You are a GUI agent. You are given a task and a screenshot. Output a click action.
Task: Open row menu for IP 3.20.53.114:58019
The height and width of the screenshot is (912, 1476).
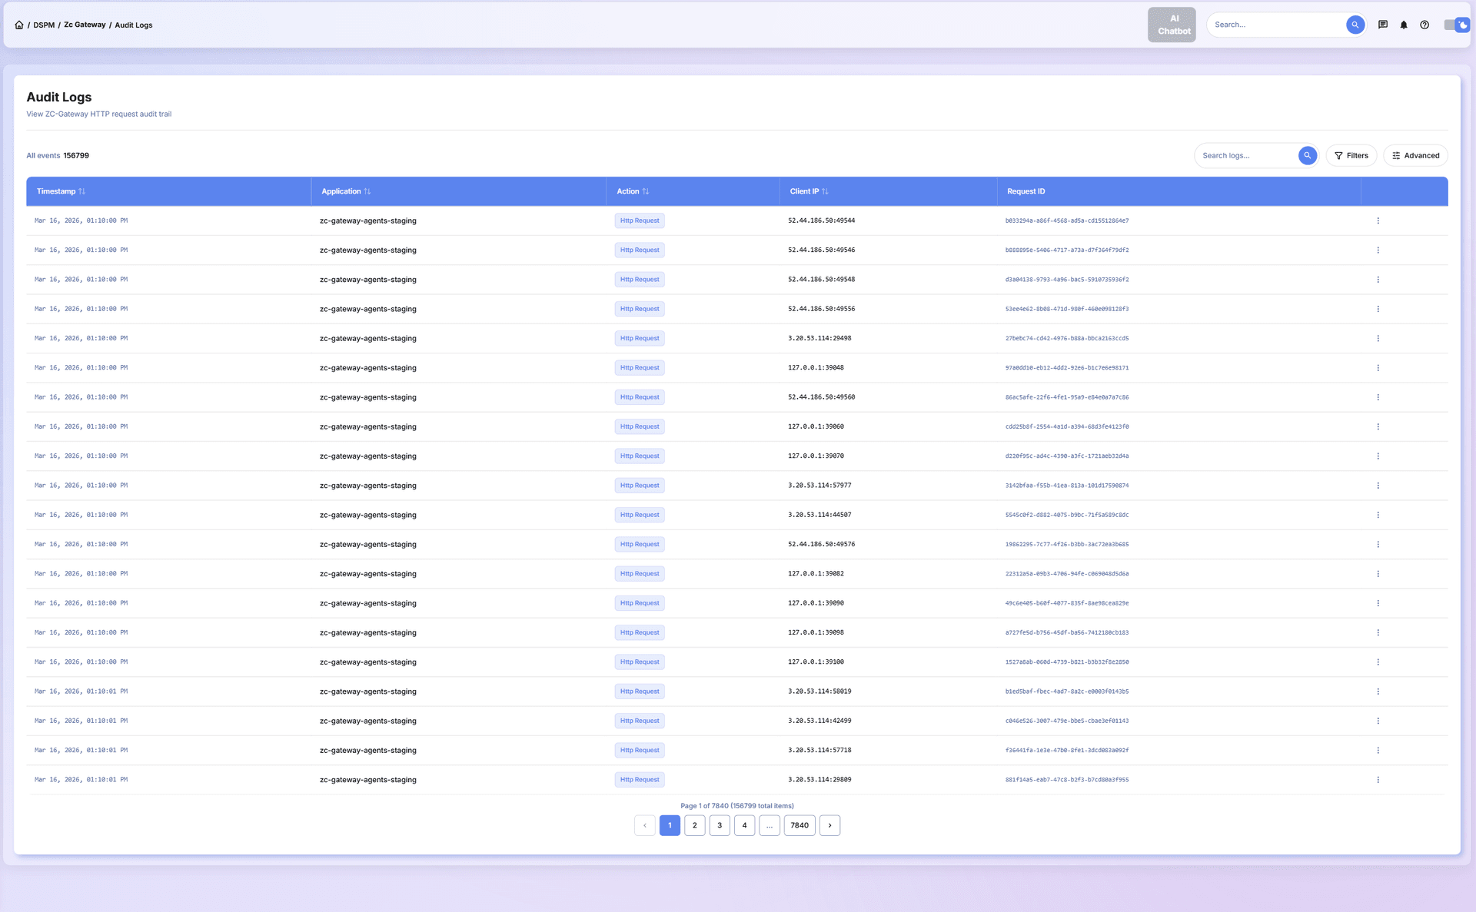[x=1378, y=691]
